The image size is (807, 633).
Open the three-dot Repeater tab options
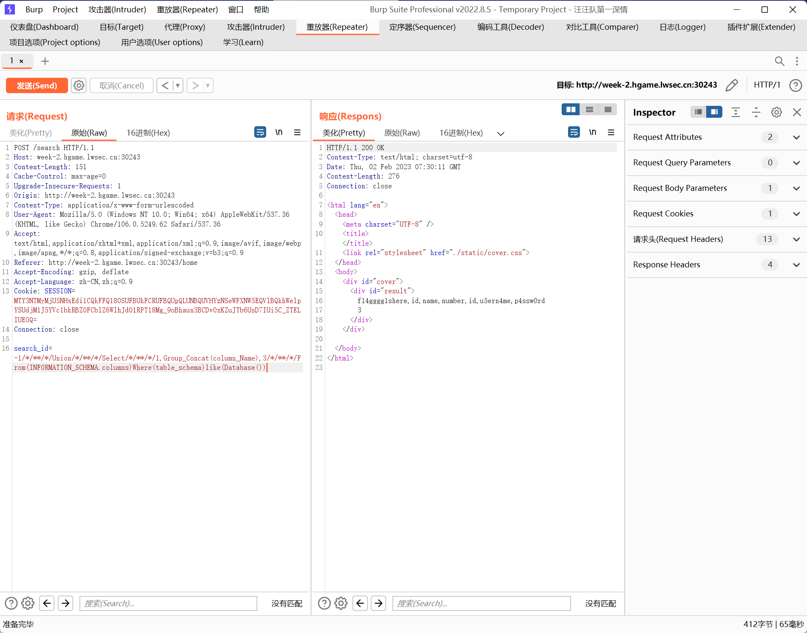(797, 61)
